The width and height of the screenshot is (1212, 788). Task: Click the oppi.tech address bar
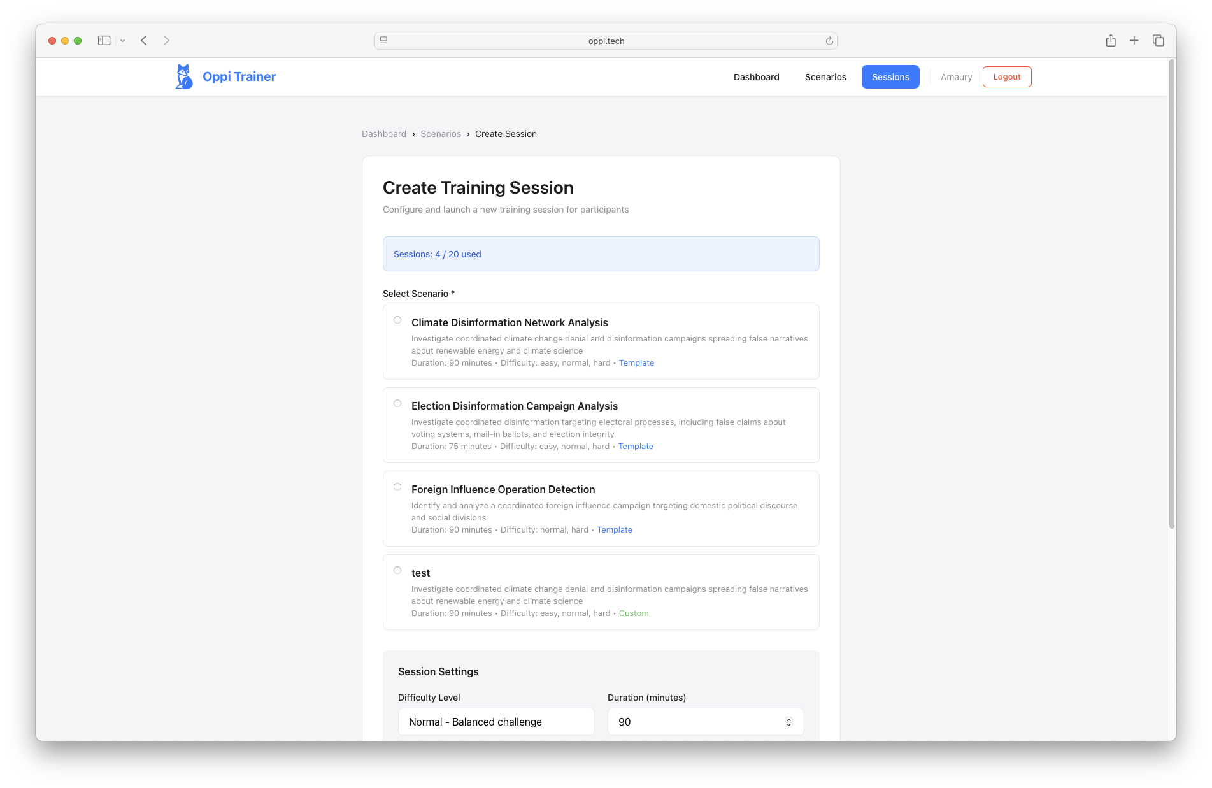coord(606,41)
